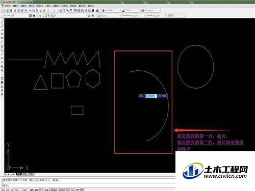Open the 格式(O) menu
Image resolution: width=255 pixels, height=191 pixels.
point(40,6)
